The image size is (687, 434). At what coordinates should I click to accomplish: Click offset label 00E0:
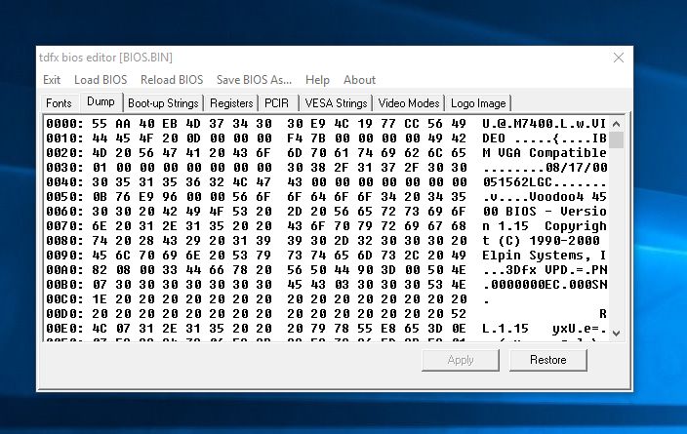click(x=64, y=329)
